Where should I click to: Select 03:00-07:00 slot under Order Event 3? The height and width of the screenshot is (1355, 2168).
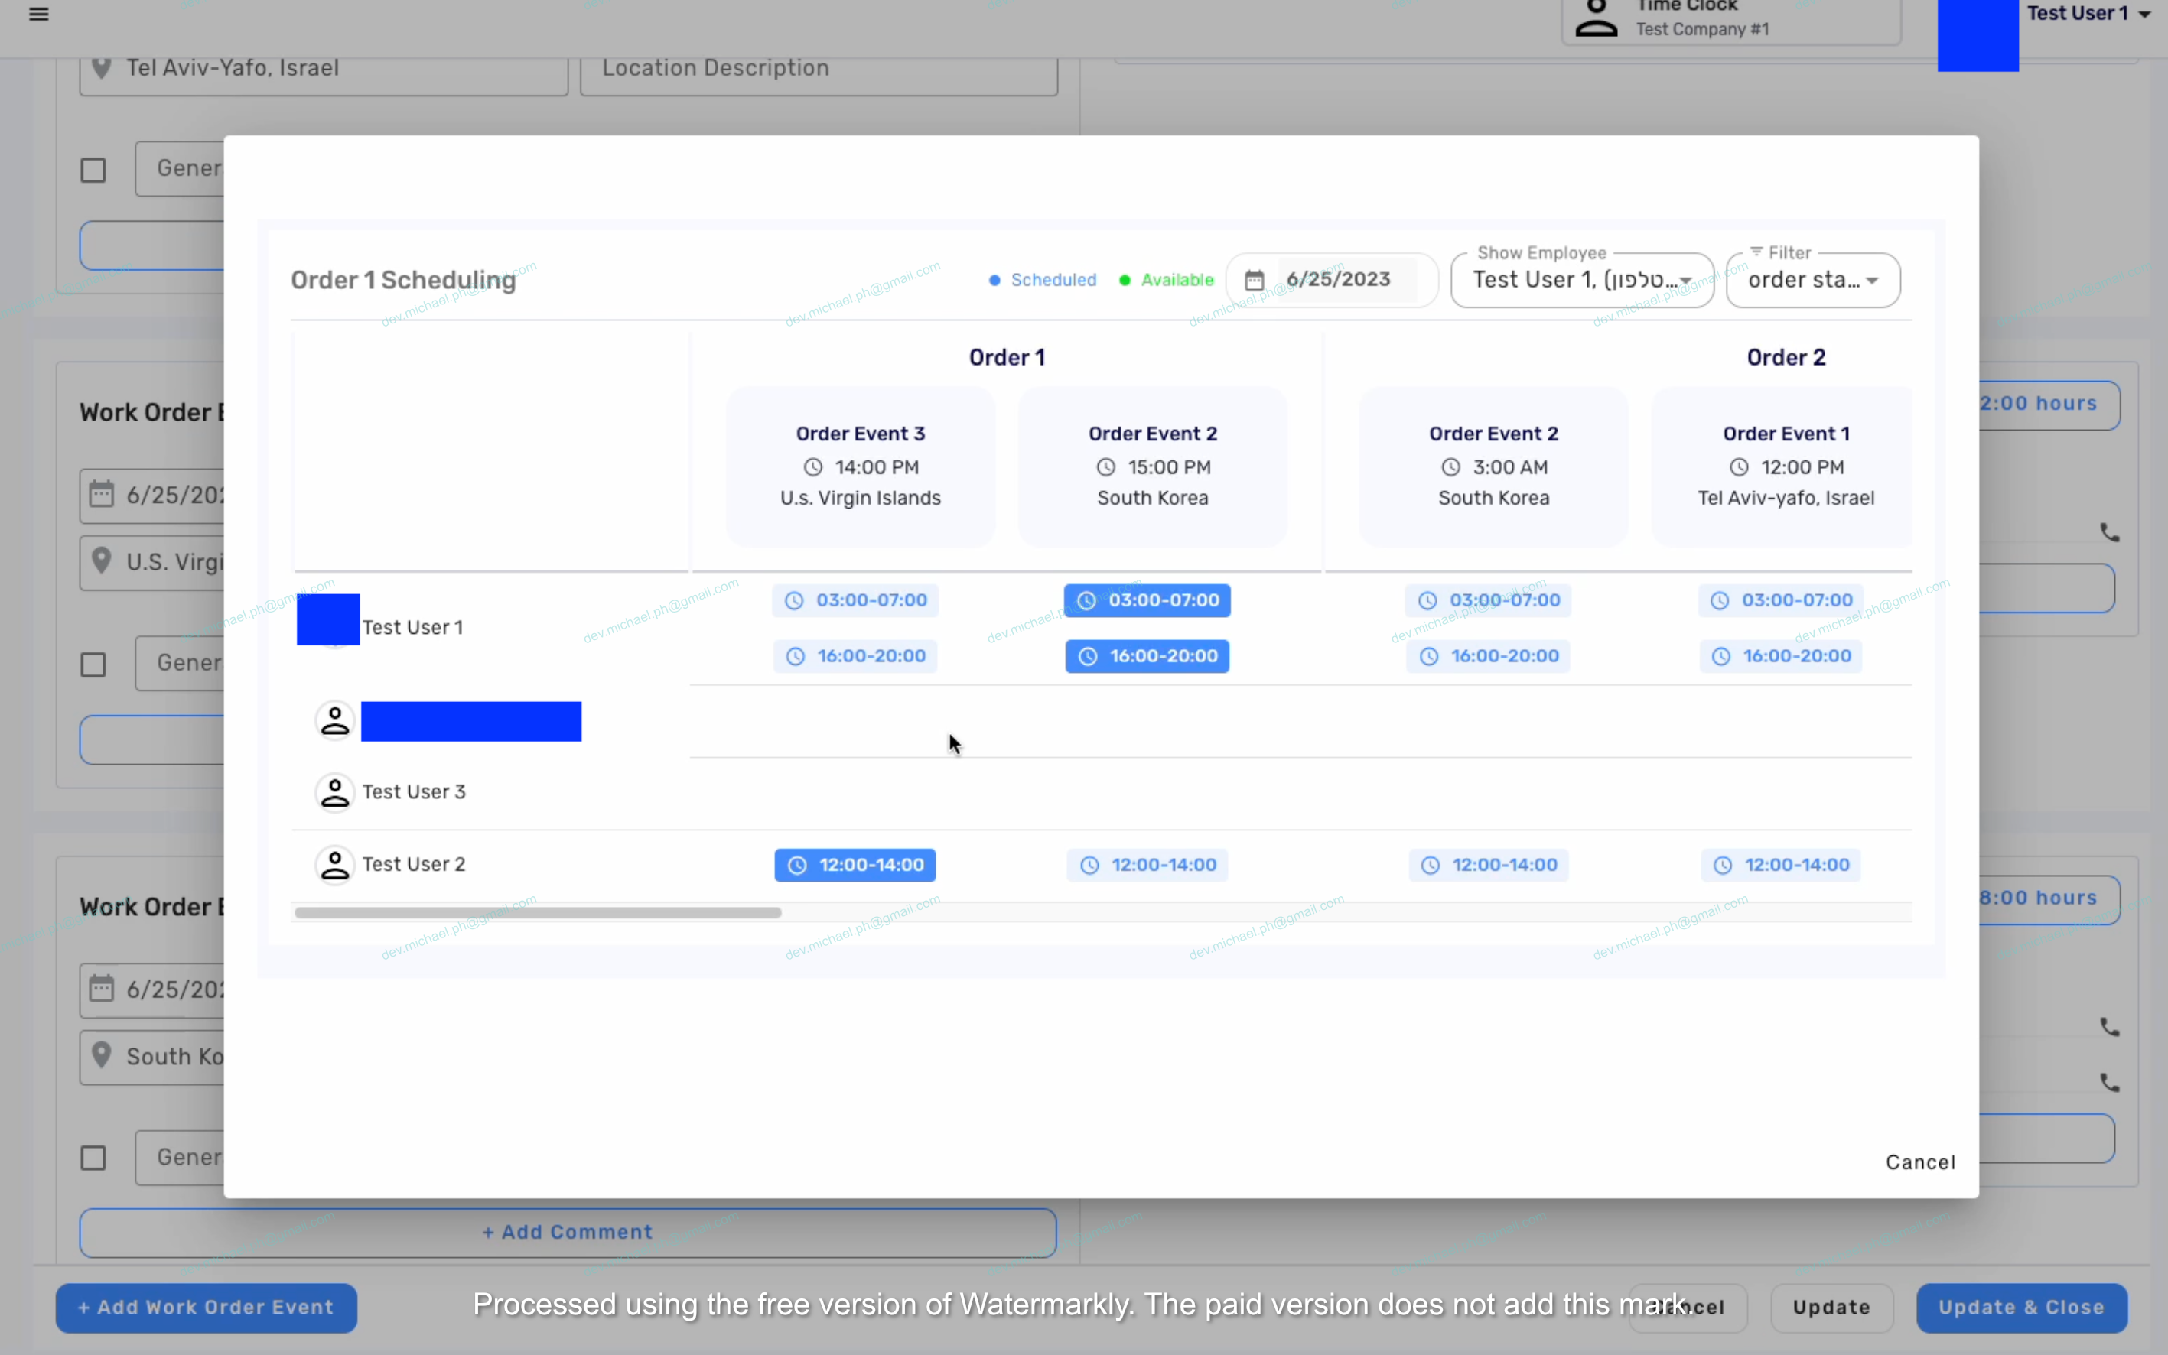click(855, 600)
